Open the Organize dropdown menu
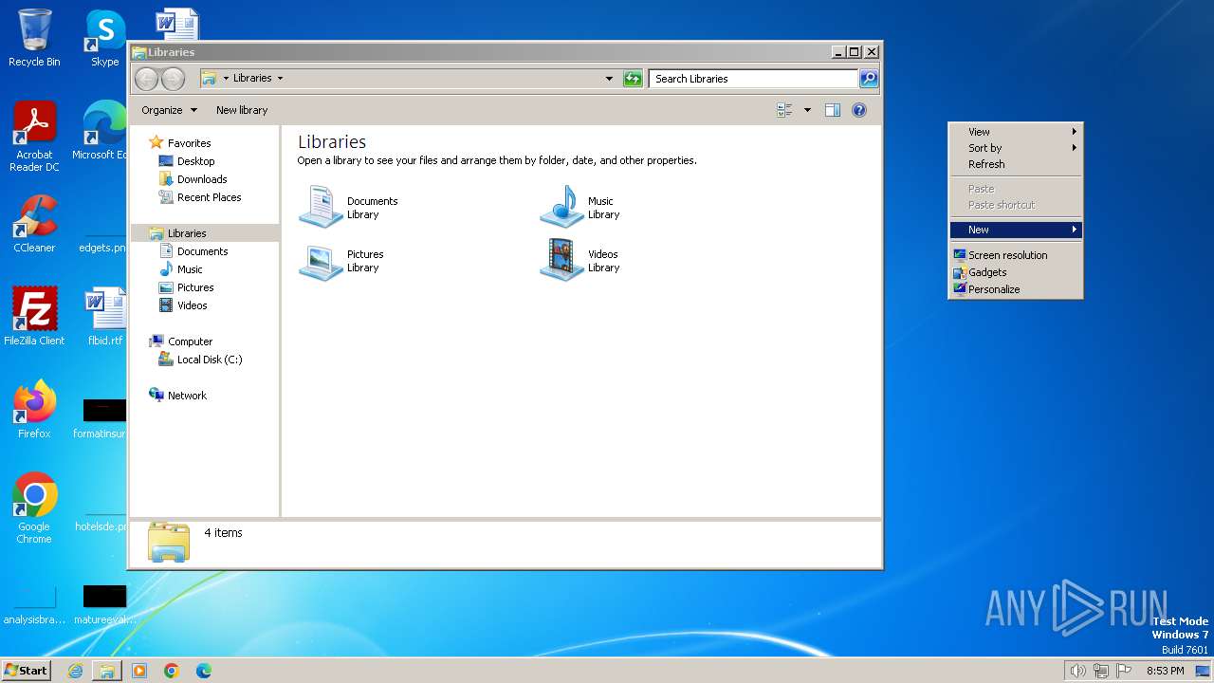 pyautogui.click(x=169, y=110)
